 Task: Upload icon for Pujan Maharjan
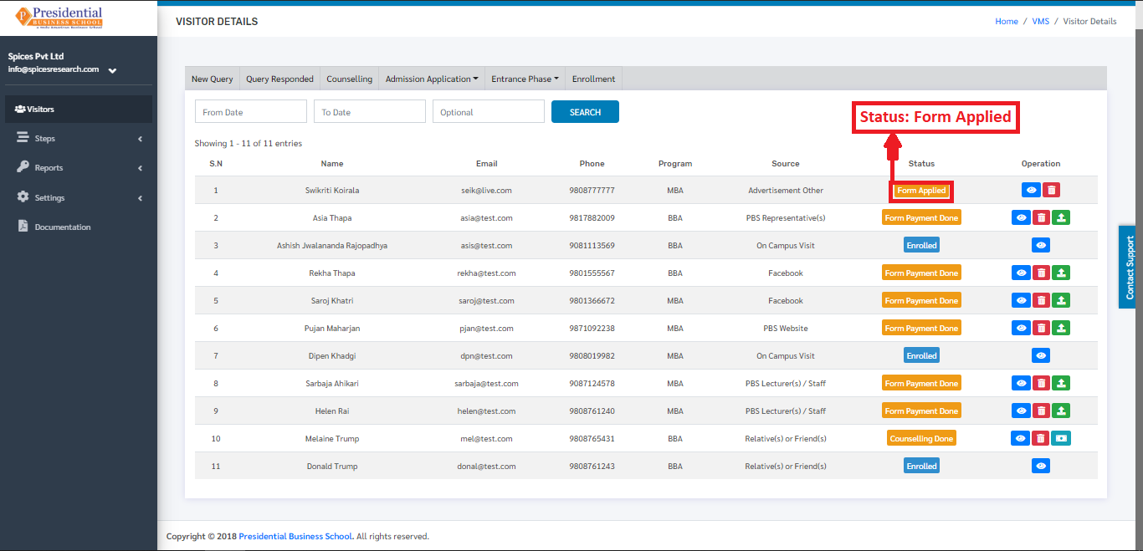(x=1061, y=328)
